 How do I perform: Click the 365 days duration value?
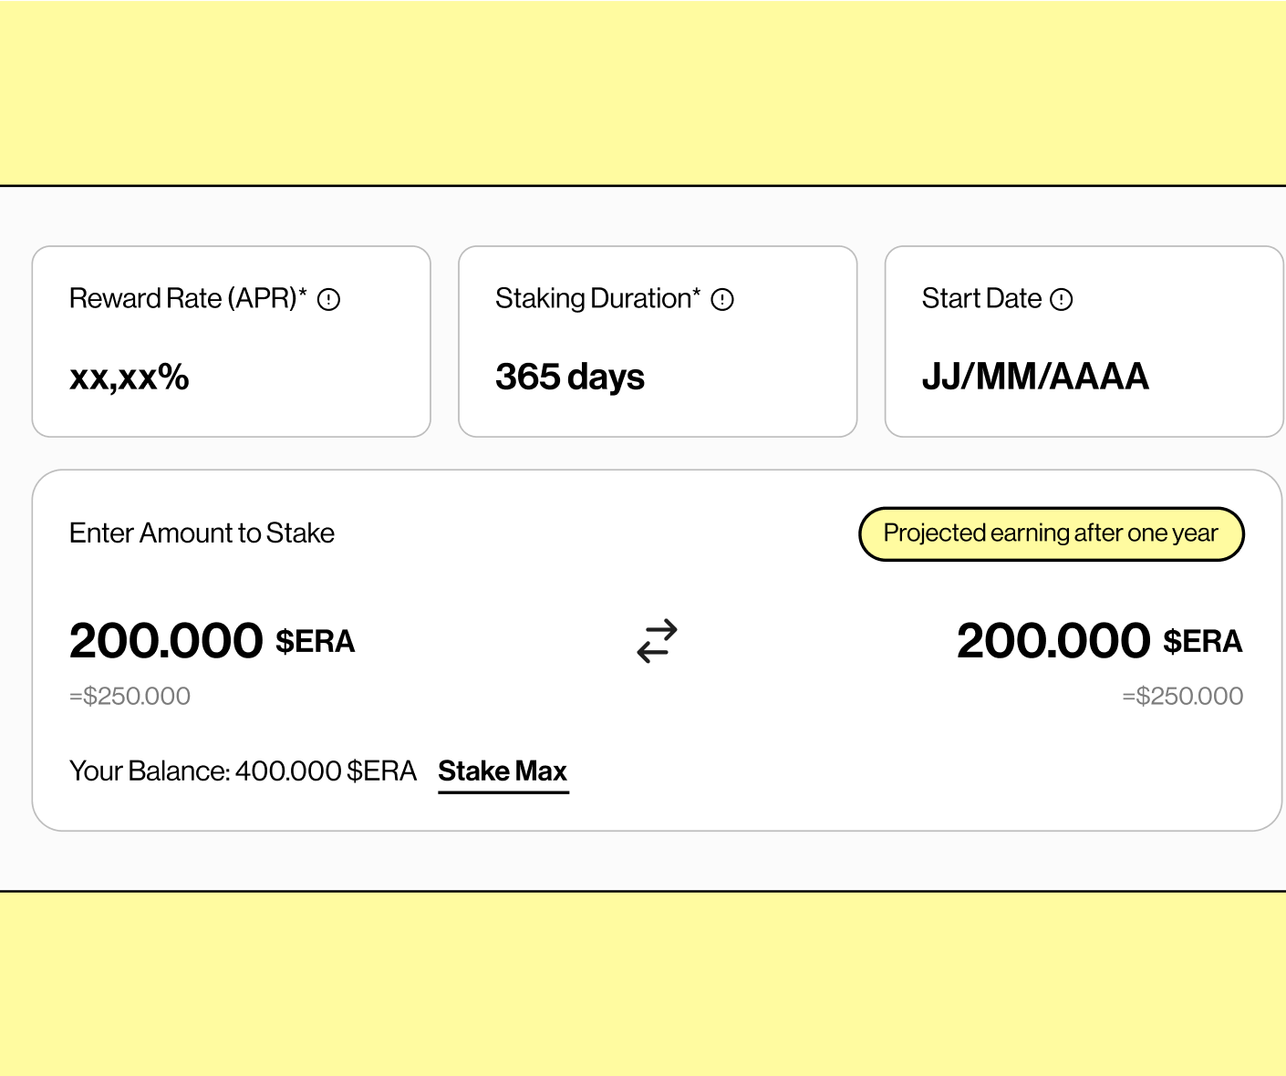pyautogui.click(x=570, y=378)
